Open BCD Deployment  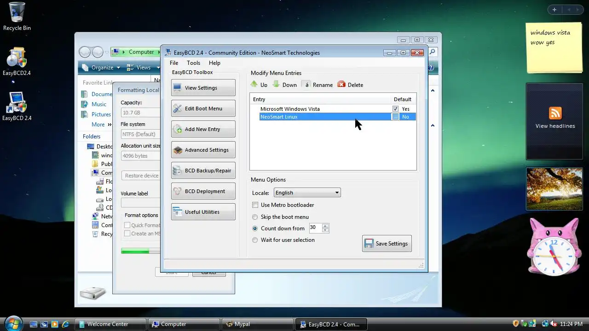coord(203,191)
